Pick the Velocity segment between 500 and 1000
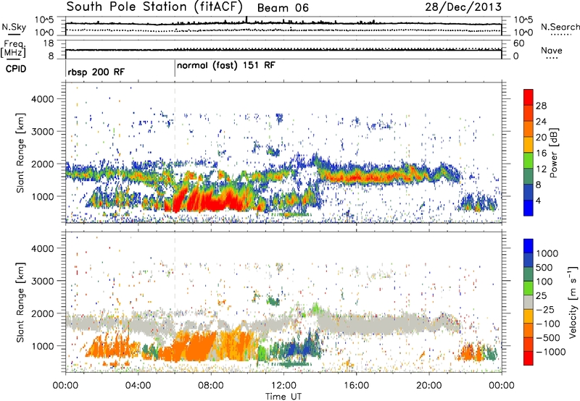580x401 pixels. tap(529, 260)
